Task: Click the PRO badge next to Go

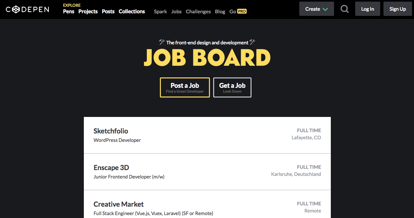Action: (242, 11)
